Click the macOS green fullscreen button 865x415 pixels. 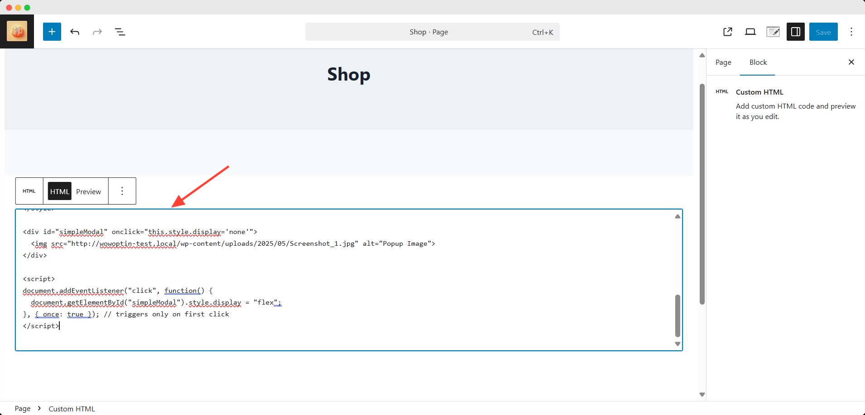pyautogui.click(x=27, y=8)
